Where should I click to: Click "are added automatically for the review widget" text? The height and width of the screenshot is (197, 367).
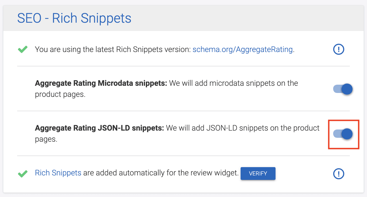point(161,173)
